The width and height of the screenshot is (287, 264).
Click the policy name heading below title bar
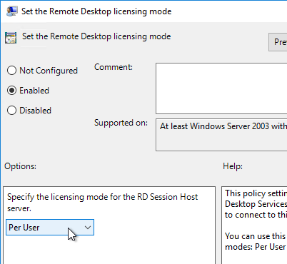tap(96, 36)
